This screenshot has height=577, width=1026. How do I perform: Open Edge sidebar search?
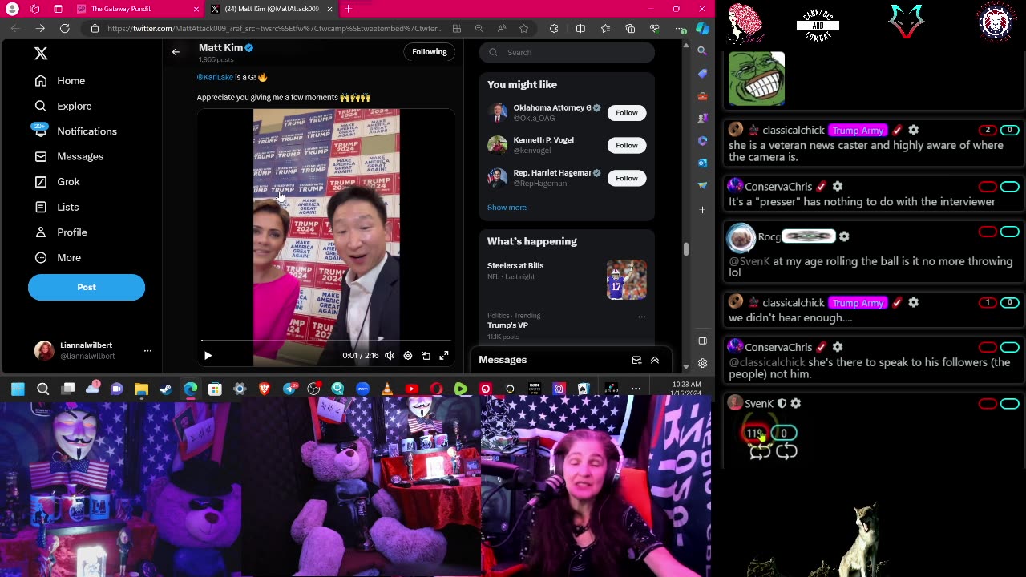click(x=702, y=51)
